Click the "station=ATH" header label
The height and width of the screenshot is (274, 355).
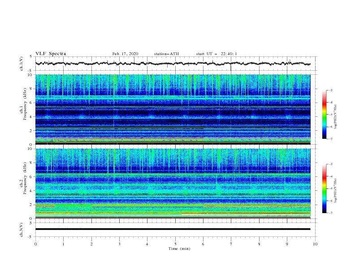(166, 54)
